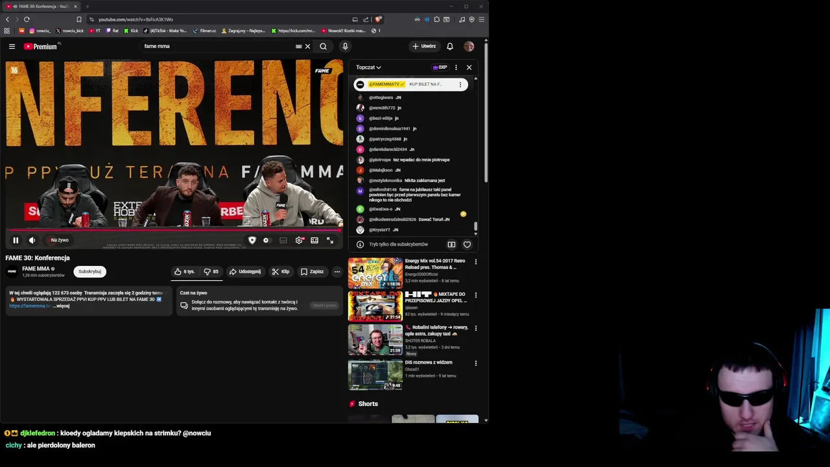830x467 pixels.
Task: Switch player to theater mode
Action: (x=314, y=240)
